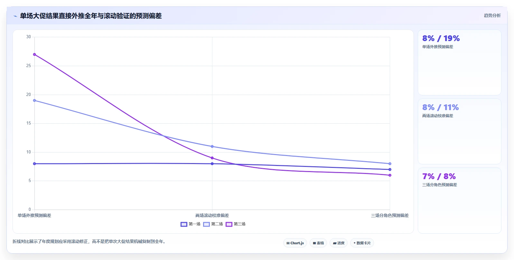Click the 第二场 point at 三场分角色预测偏差

pos(390,164)
